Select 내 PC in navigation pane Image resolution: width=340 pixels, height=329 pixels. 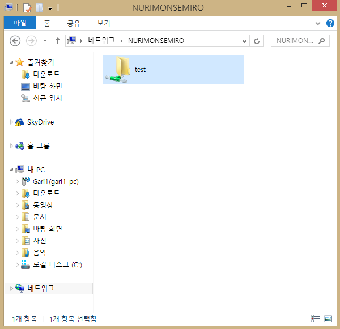point(30,169)
